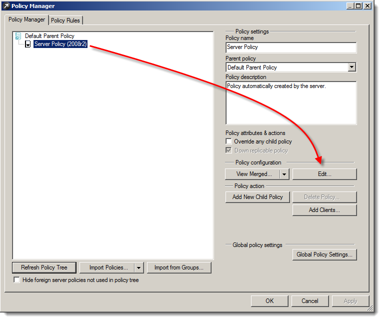Click the Server Policy node icon

pyautogui.click(x=28, y=44)
